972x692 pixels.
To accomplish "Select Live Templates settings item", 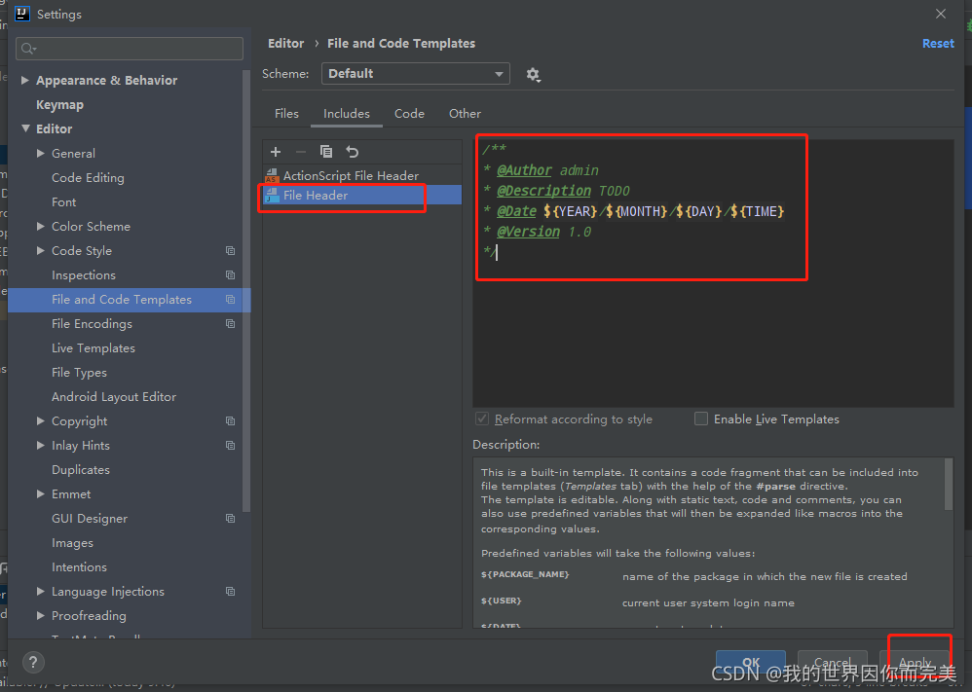I will tap(93, 348).
